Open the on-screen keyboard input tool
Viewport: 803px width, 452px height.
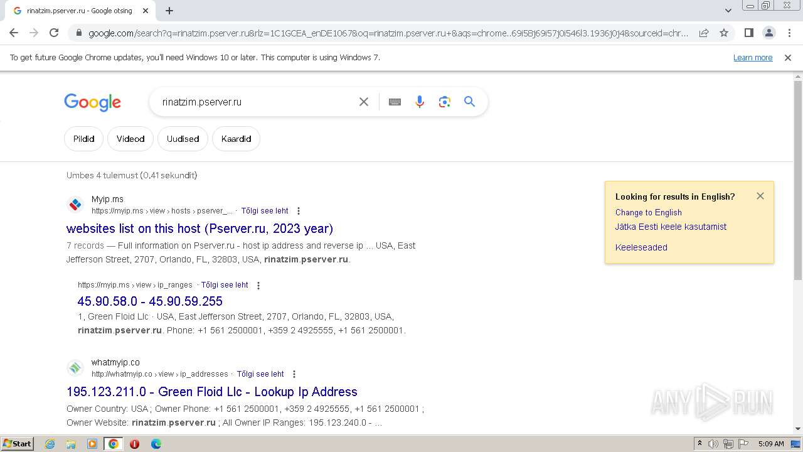[x=395, y=102]
